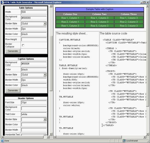Viewport: 150px width, 143px height.
Task: Open Table Options Border Style dropdown
Action: click(45, 24)
